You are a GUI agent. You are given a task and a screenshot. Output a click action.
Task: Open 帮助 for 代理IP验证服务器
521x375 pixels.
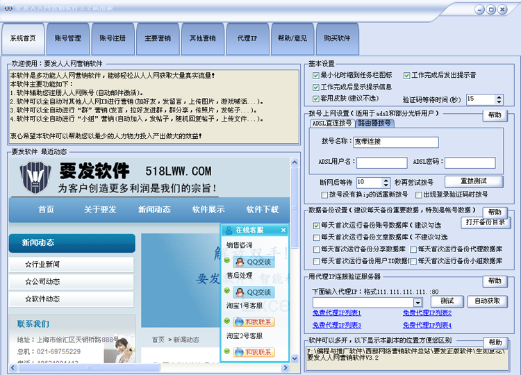coord(495,281)
